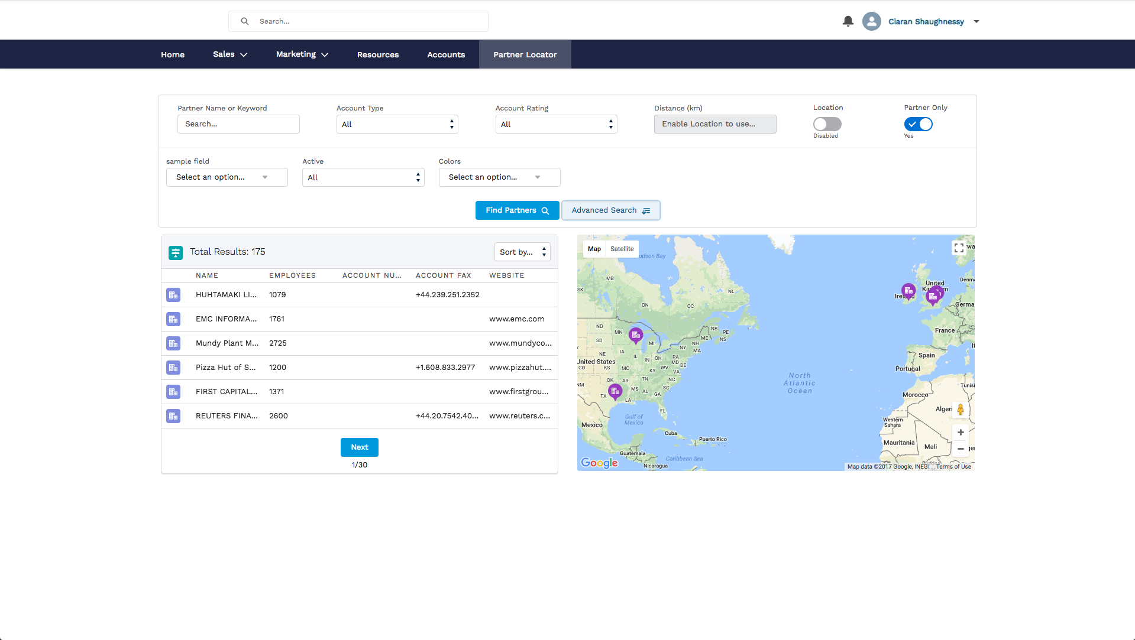Zoom in using the map plus icon
This screenshot has width=1135, height=640.
click(961, 433)
